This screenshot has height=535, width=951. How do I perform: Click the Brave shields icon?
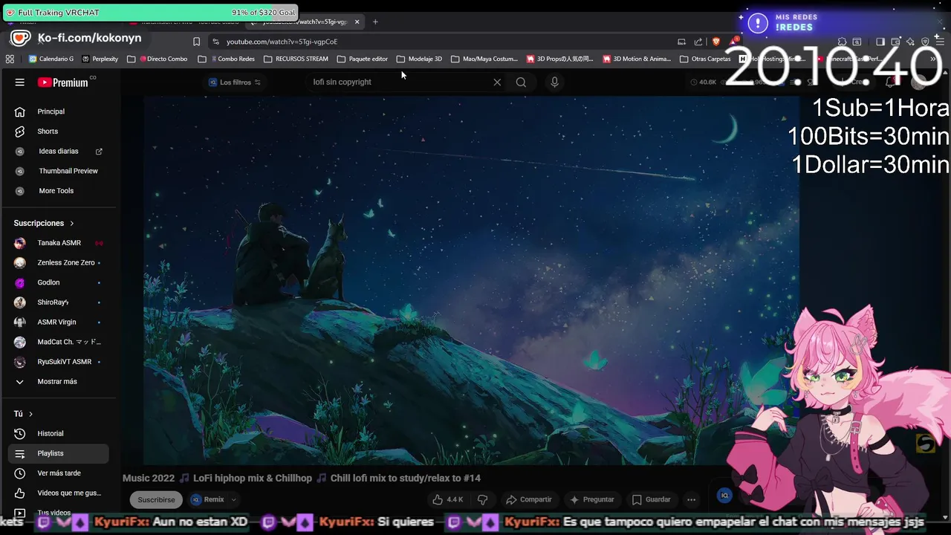pyautogui.click(x=715, y=42)
